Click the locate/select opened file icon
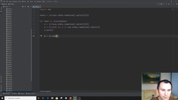This screenshot has height=100, width=178. coord(23,7)
